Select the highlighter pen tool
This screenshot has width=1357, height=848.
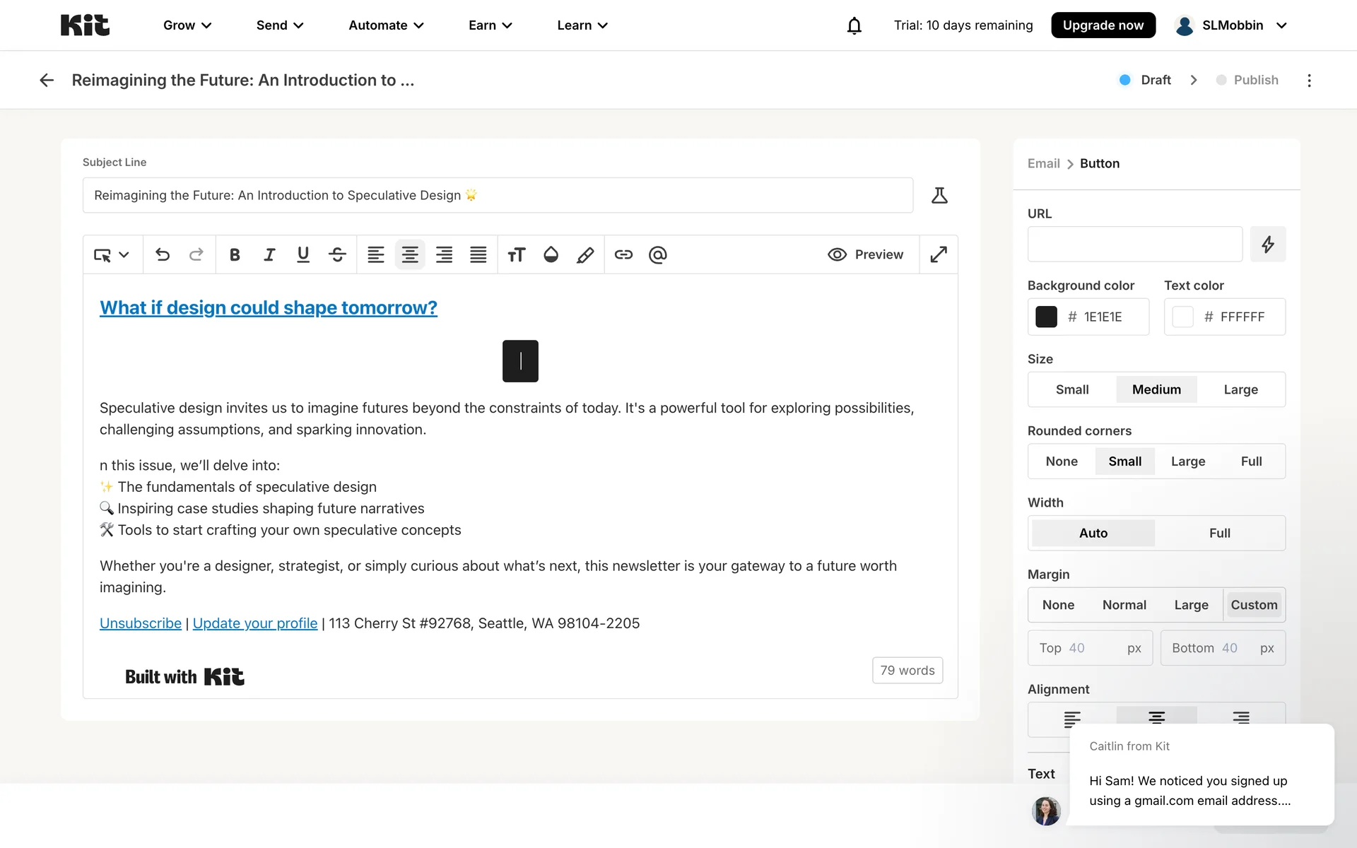tap(585, 254)
